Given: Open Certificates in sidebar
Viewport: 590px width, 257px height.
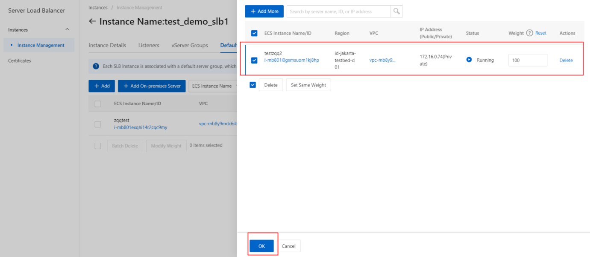Looking at the screenshot, I should 20,61.
